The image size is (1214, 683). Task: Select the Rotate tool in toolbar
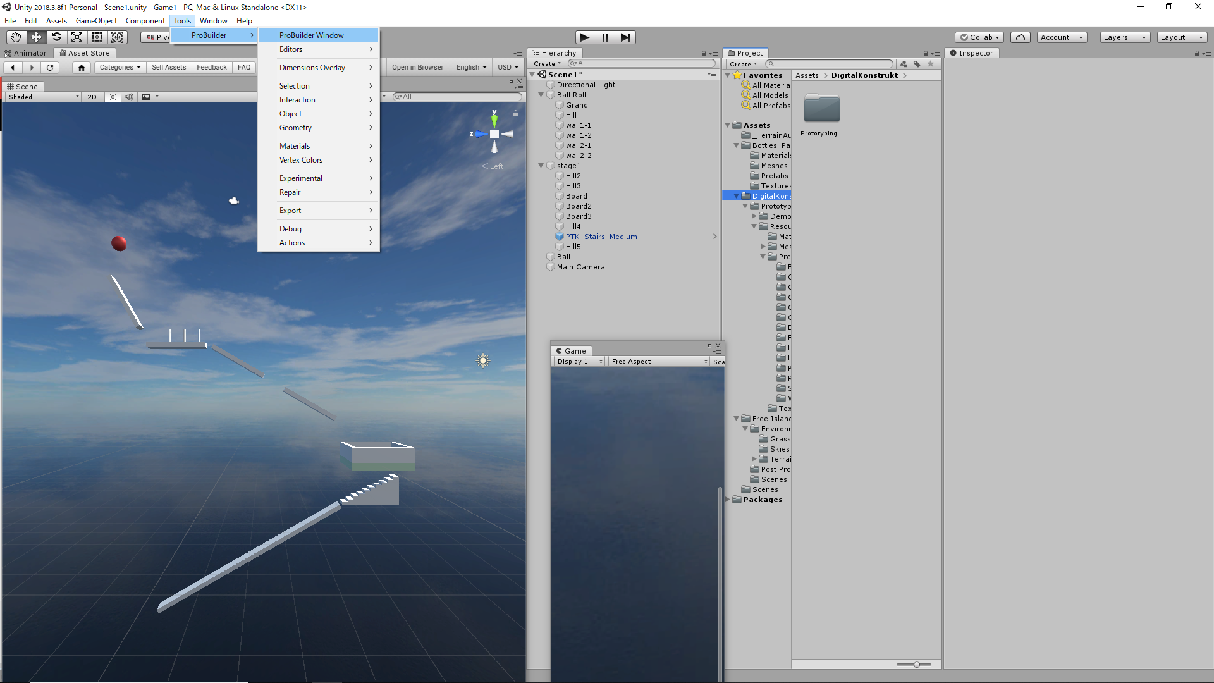coord(56,37)
